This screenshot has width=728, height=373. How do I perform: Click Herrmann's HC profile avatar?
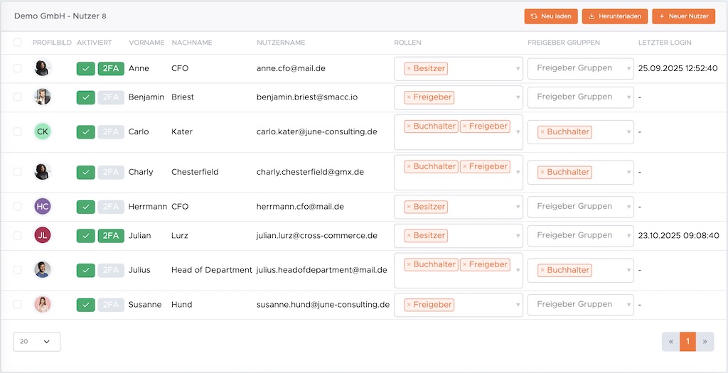[x=43, y=207]
